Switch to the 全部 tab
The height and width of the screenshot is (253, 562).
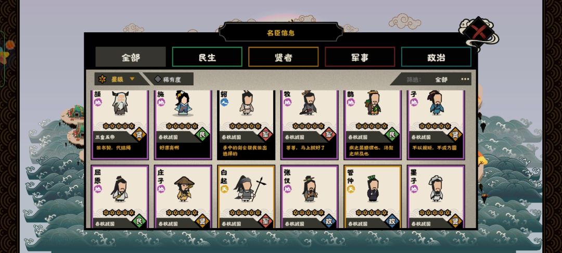point(131,57)
